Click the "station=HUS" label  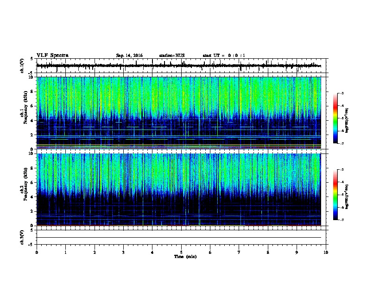tap(172, 55)
